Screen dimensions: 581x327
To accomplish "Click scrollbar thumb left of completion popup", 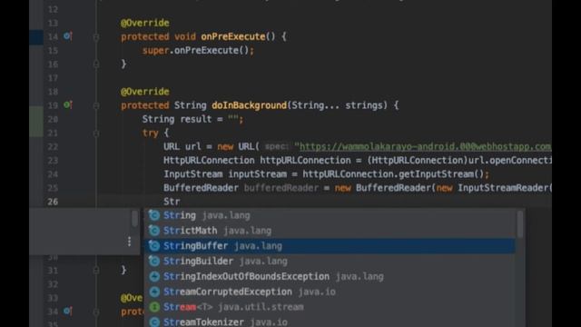I will [134, 218].
